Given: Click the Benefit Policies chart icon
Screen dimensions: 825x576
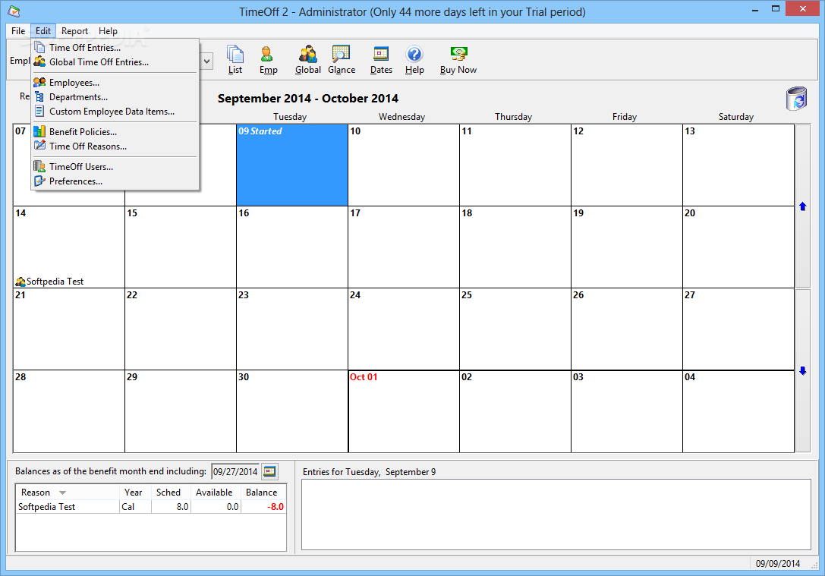Looking at the screenshot, I should (39, 131).
